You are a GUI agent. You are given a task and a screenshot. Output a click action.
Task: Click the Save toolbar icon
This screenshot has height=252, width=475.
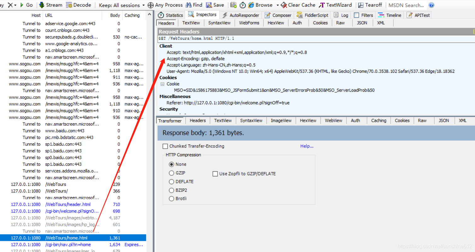click(209, 5)
